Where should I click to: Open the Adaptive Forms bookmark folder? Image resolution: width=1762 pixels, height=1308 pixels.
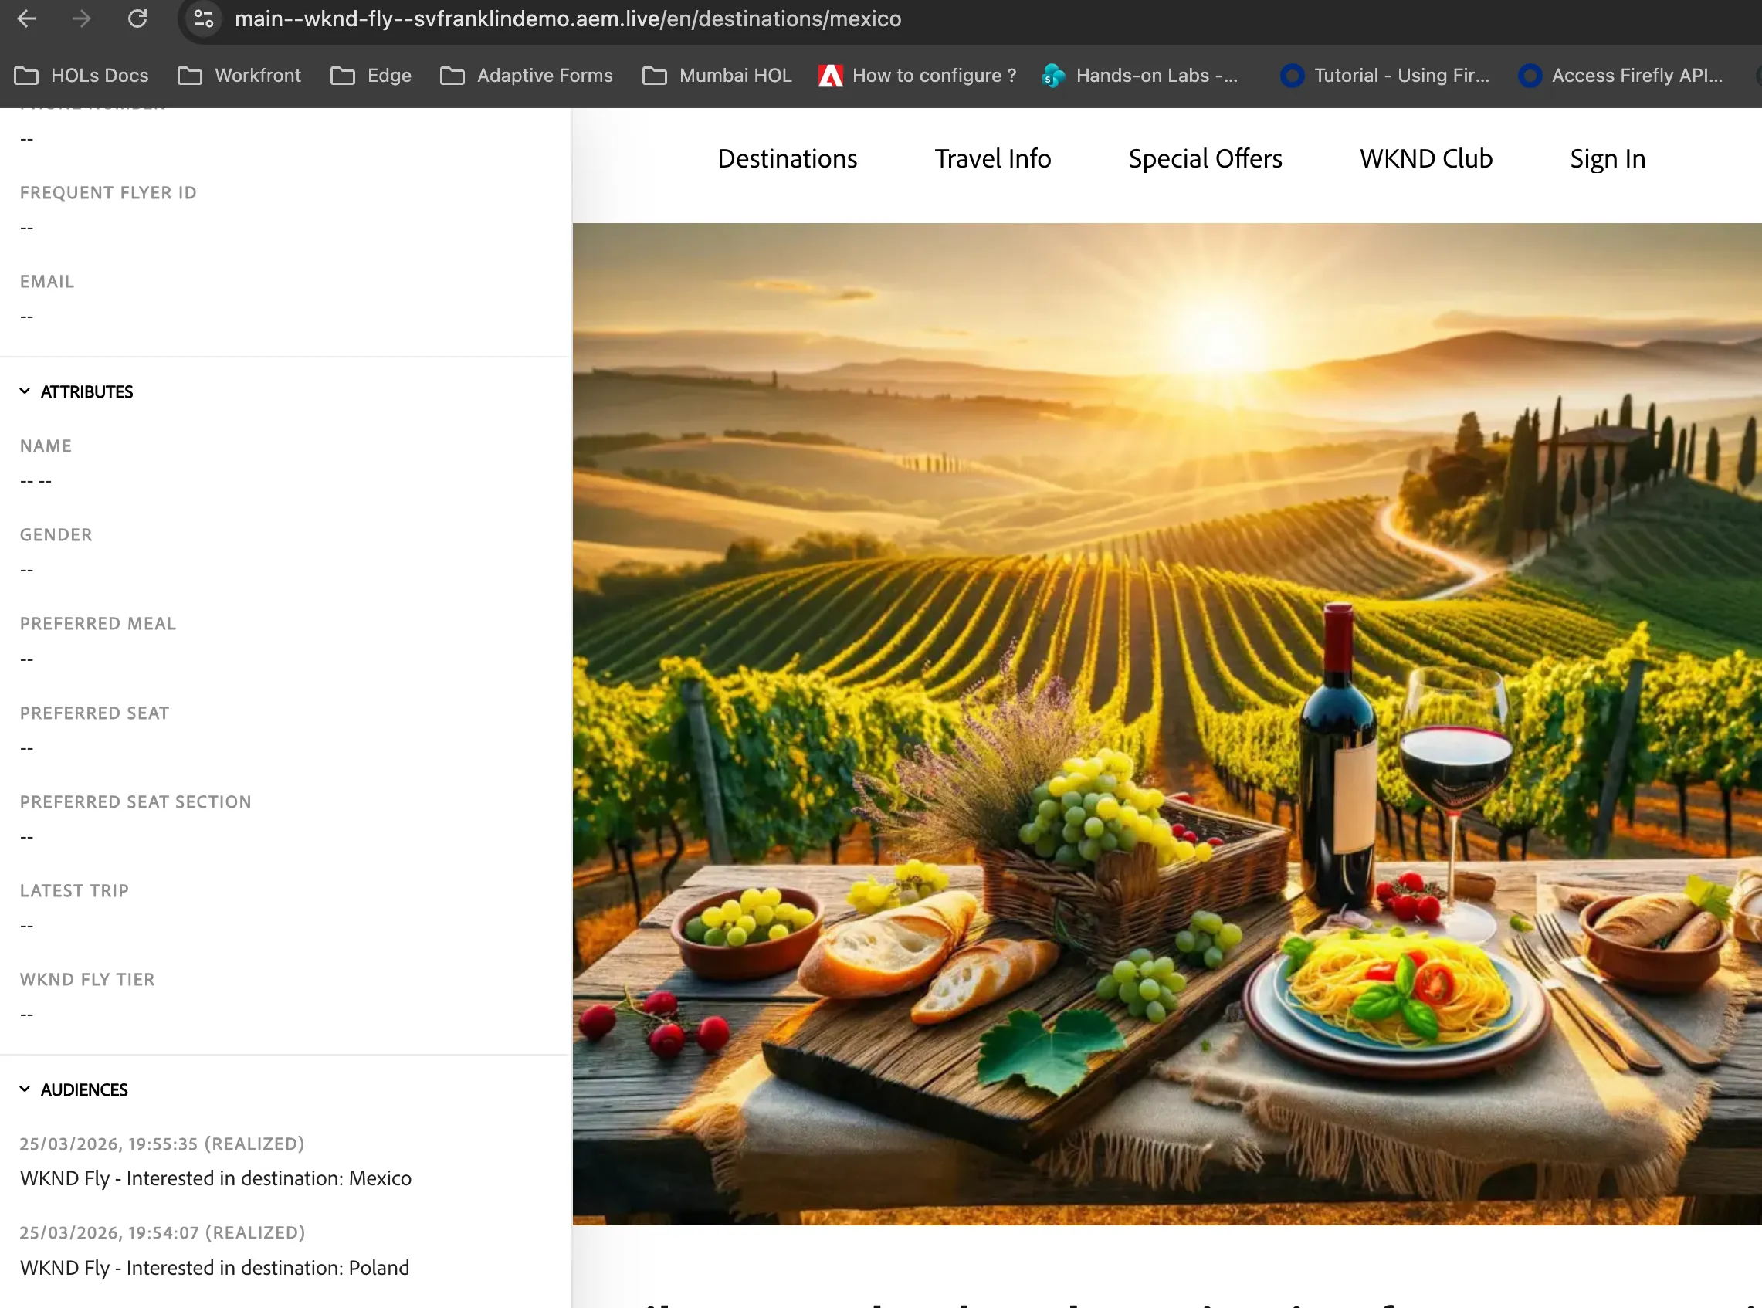[x=527, y=75]
